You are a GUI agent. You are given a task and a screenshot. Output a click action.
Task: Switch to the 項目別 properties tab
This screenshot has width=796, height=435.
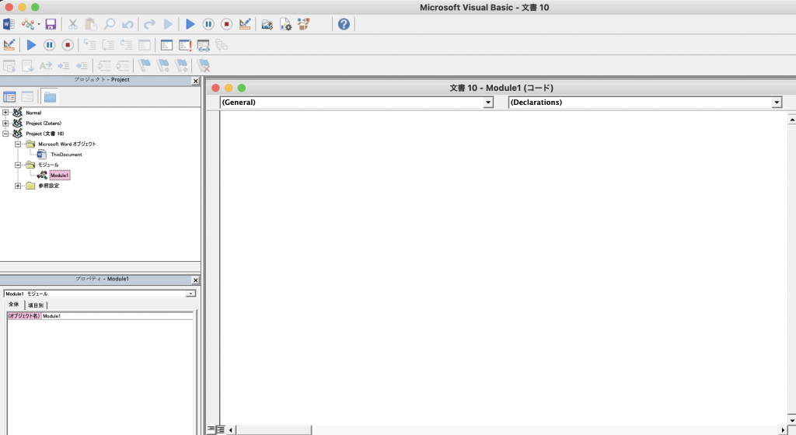click(x=36, y=305)
